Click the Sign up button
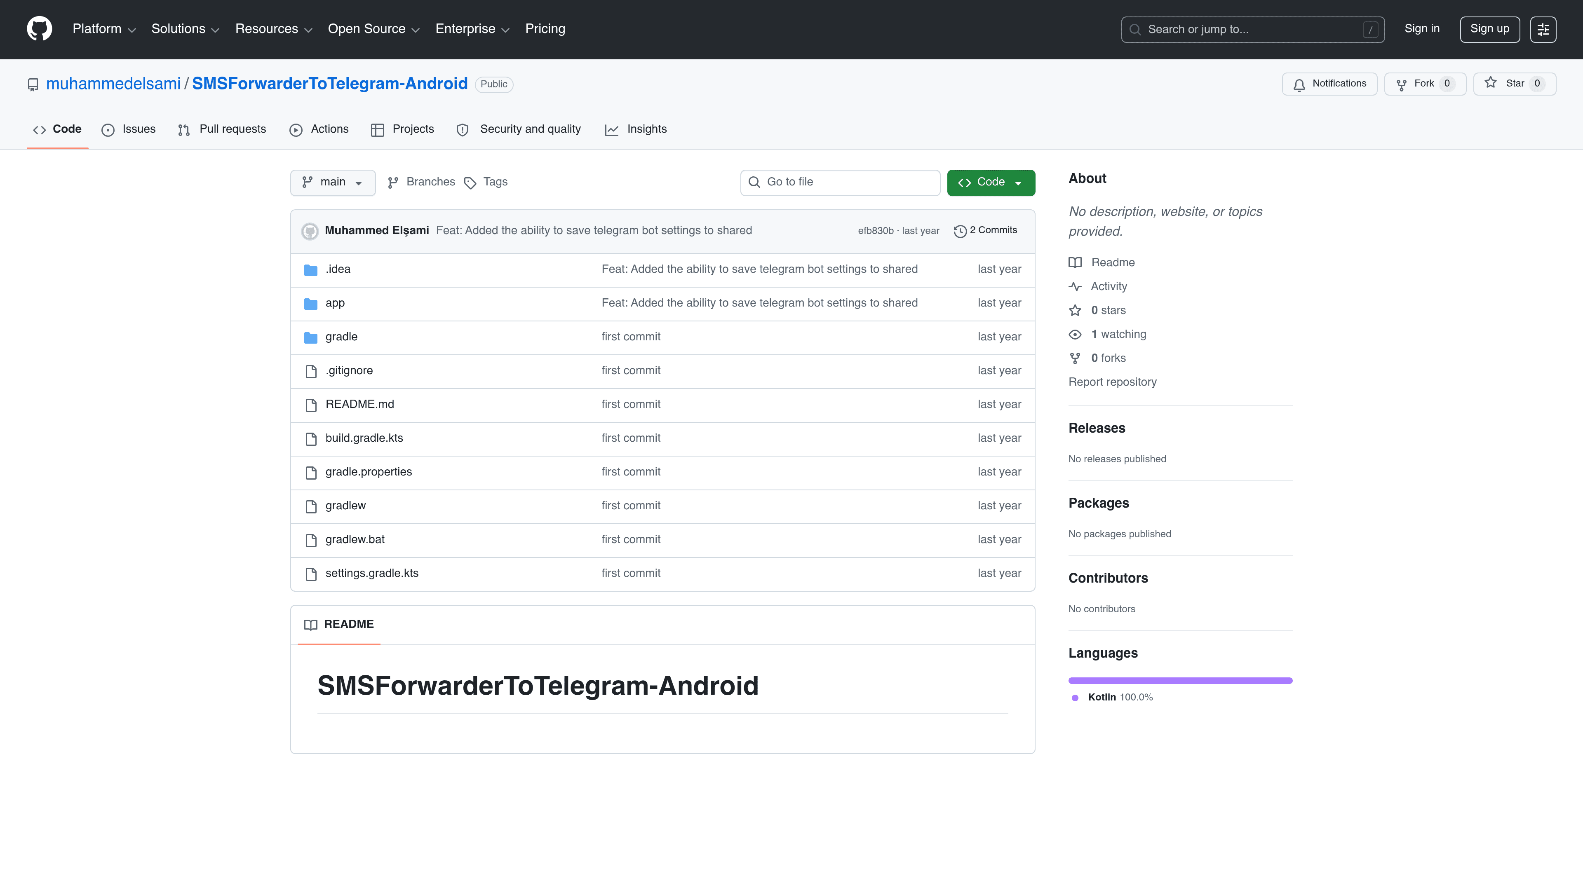 (x=1489, y=29)
